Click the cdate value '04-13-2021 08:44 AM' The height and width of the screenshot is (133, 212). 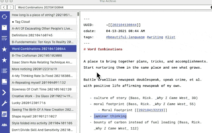pos(125,31)
